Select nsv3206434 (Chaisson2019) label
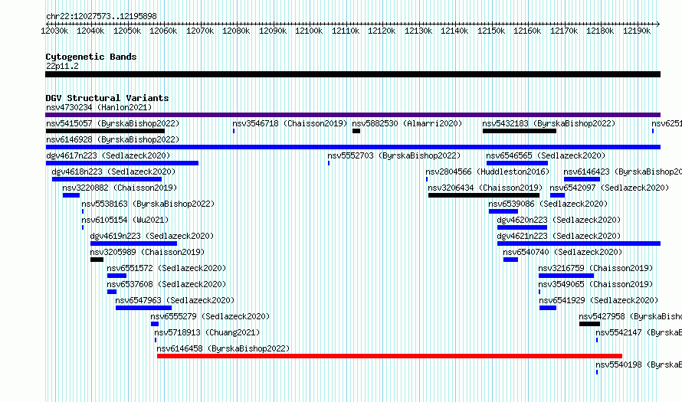 (485, 188)
